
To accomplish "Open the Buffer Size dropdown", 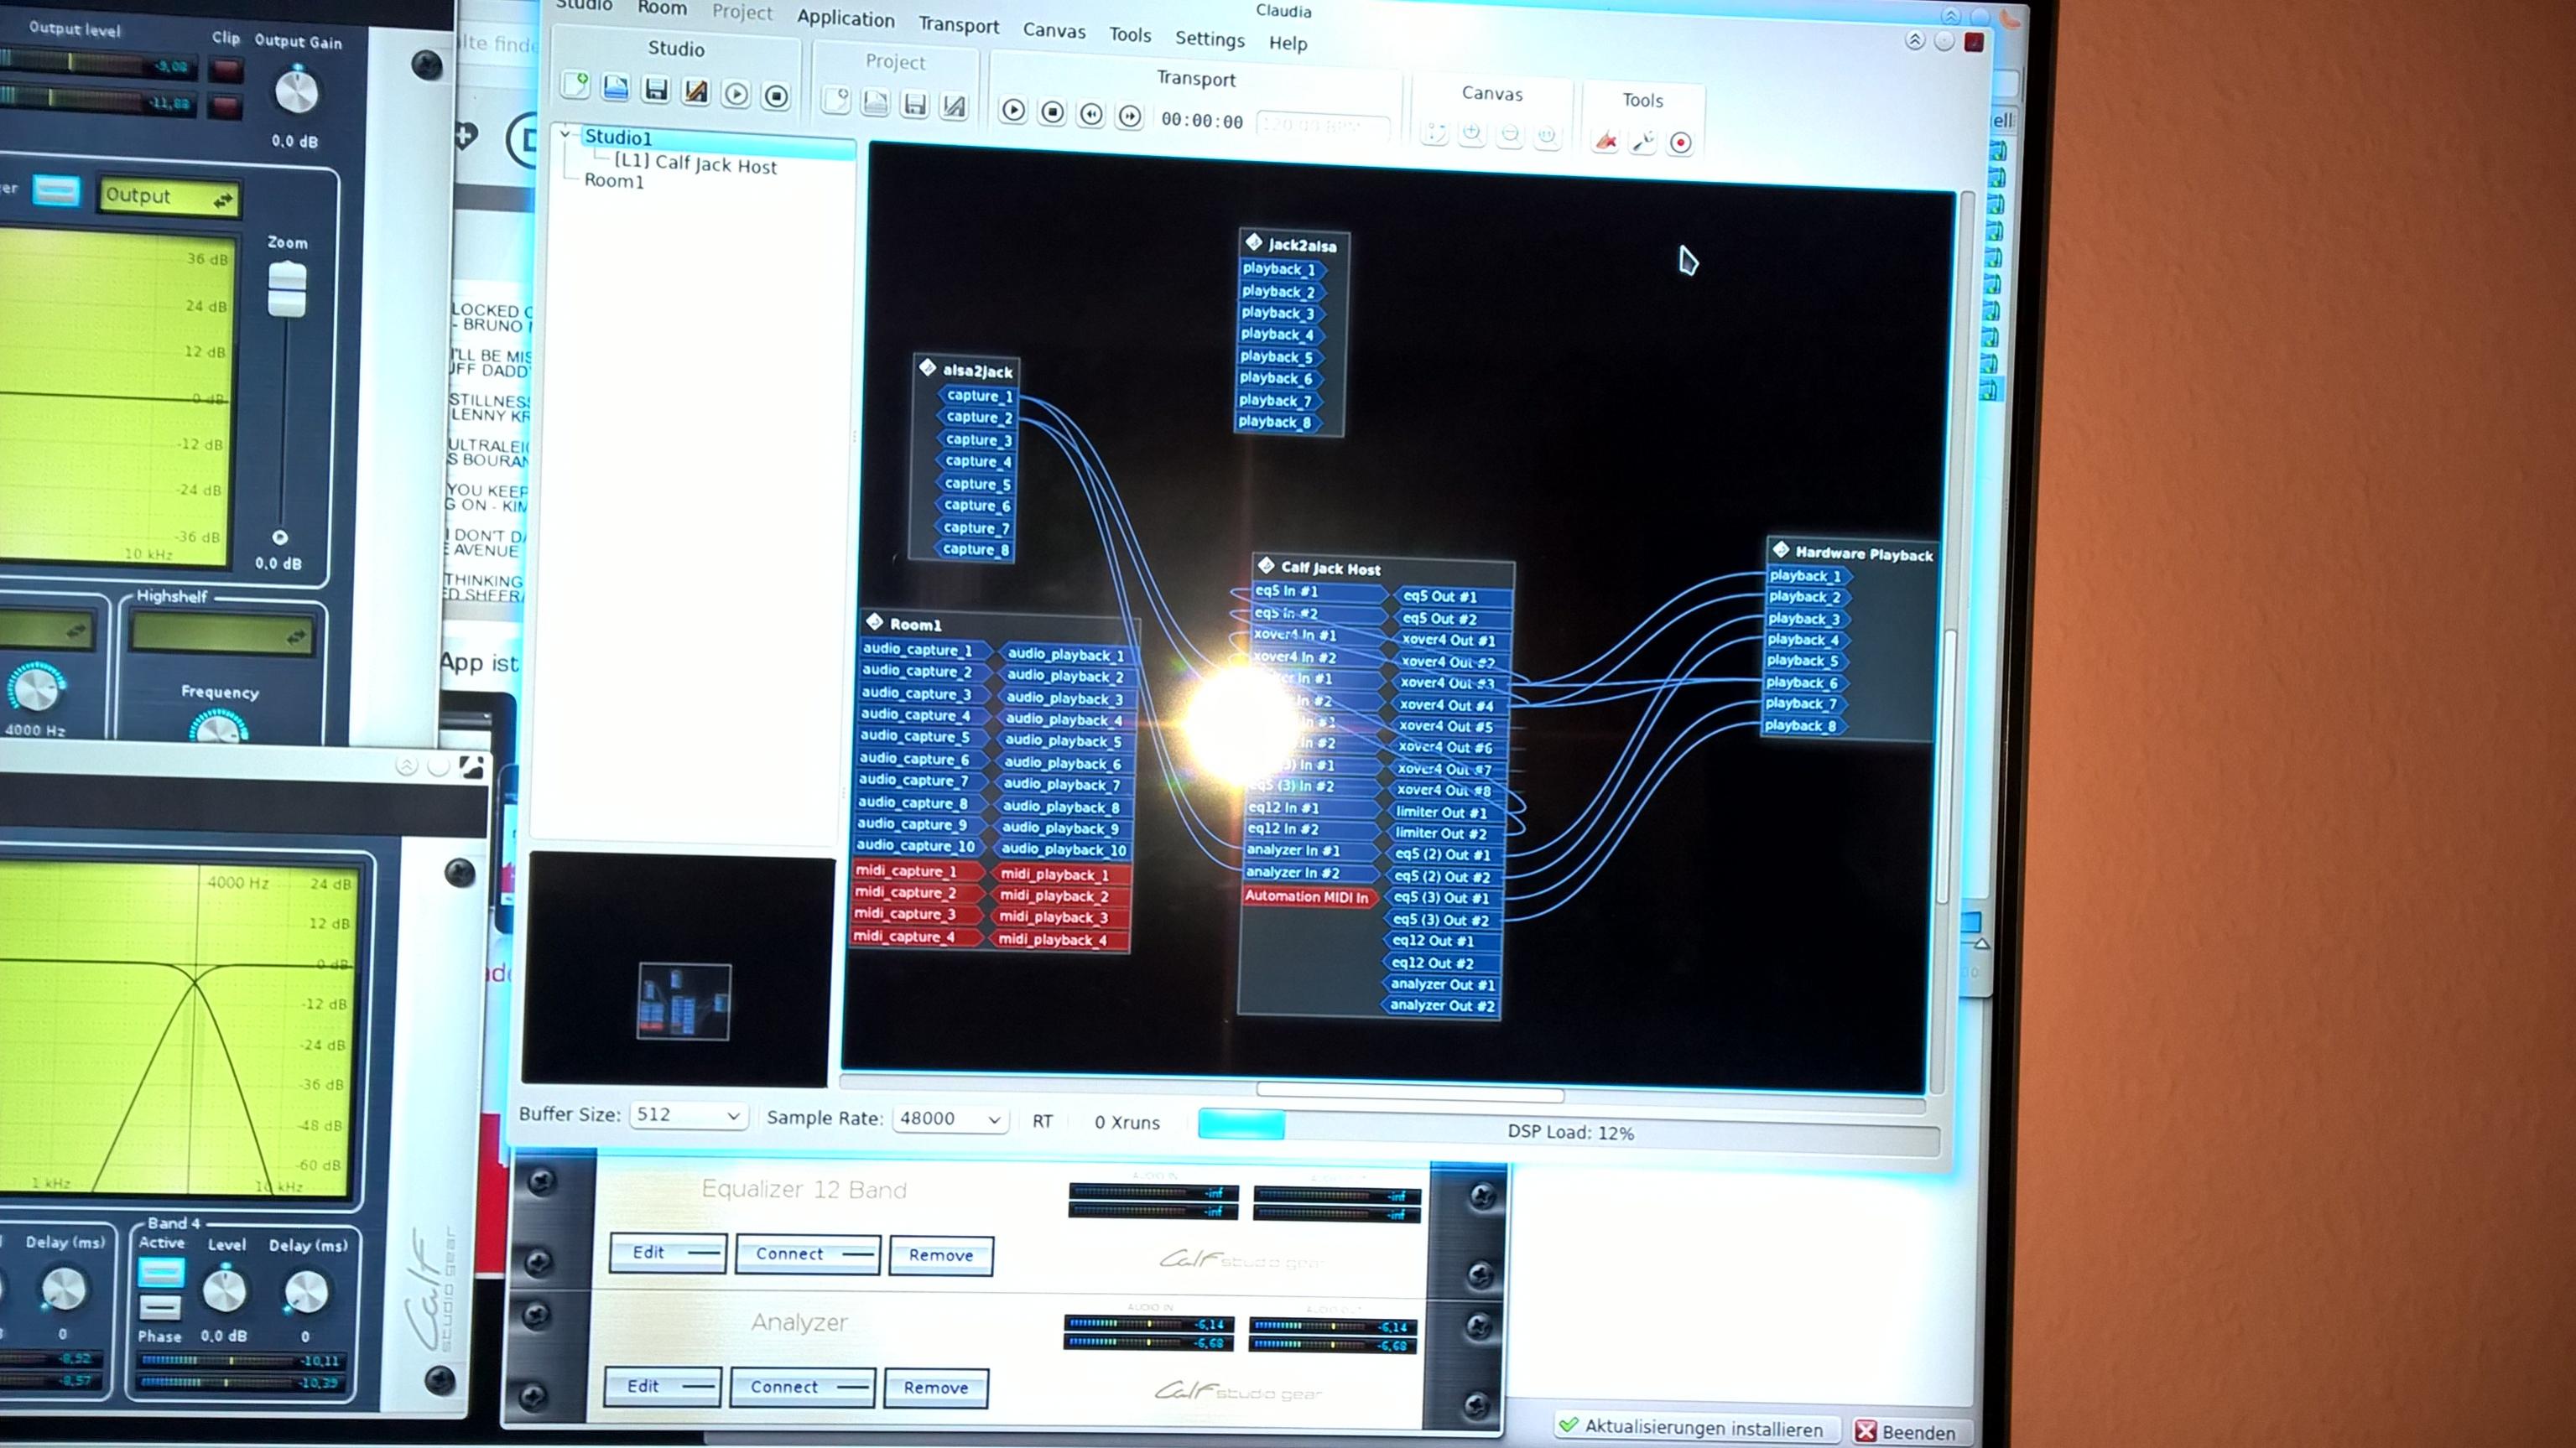I will (x=688, y=1115).
